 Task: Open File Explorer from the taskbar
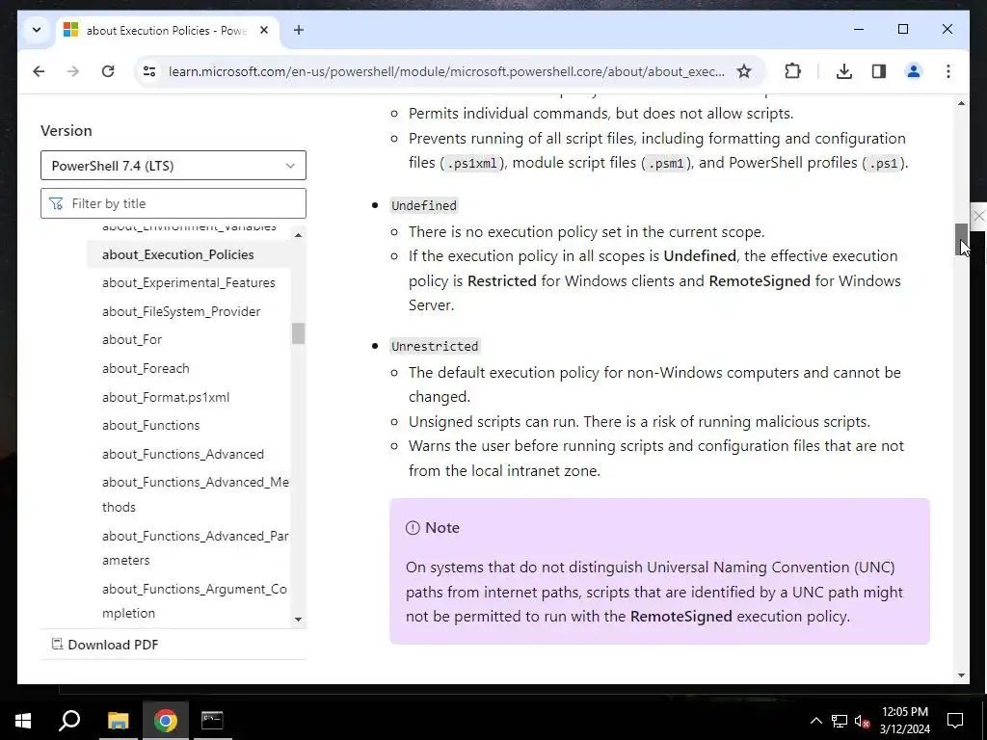[118, 721]
